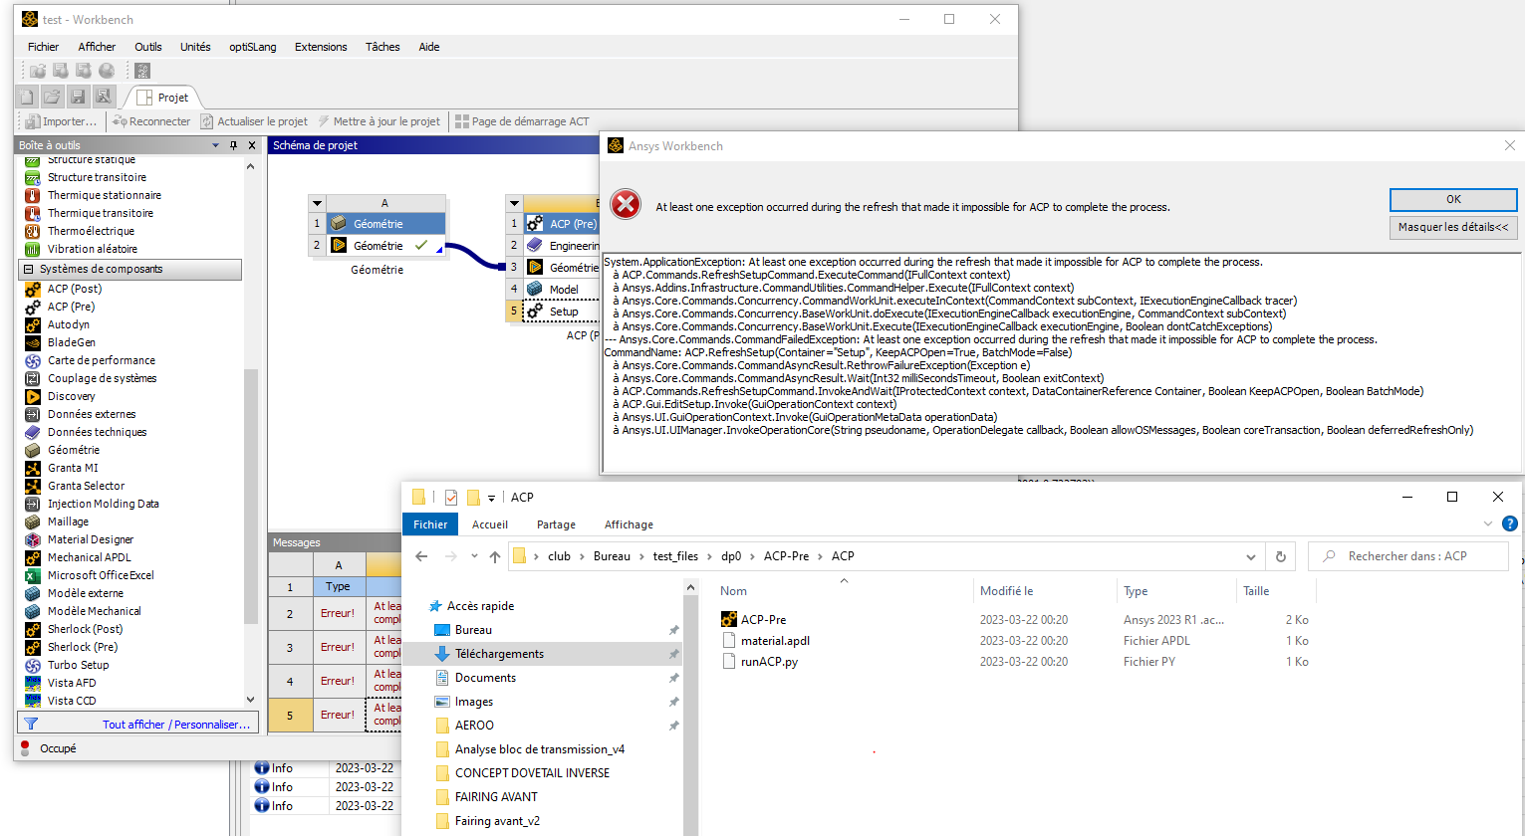This screenshot has height=836, width=1525.
Task: Switch to the Projet tab
Action: [164, 98]
